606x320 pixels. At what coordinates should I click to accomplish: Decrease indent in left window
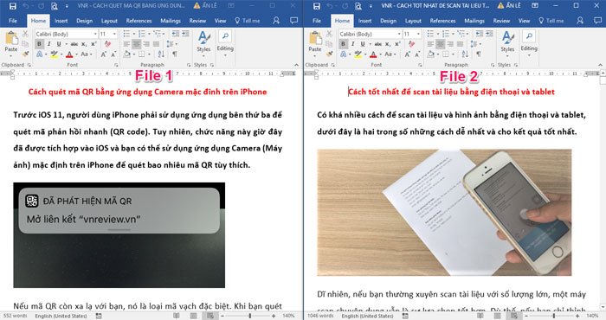tap(176, 34)
